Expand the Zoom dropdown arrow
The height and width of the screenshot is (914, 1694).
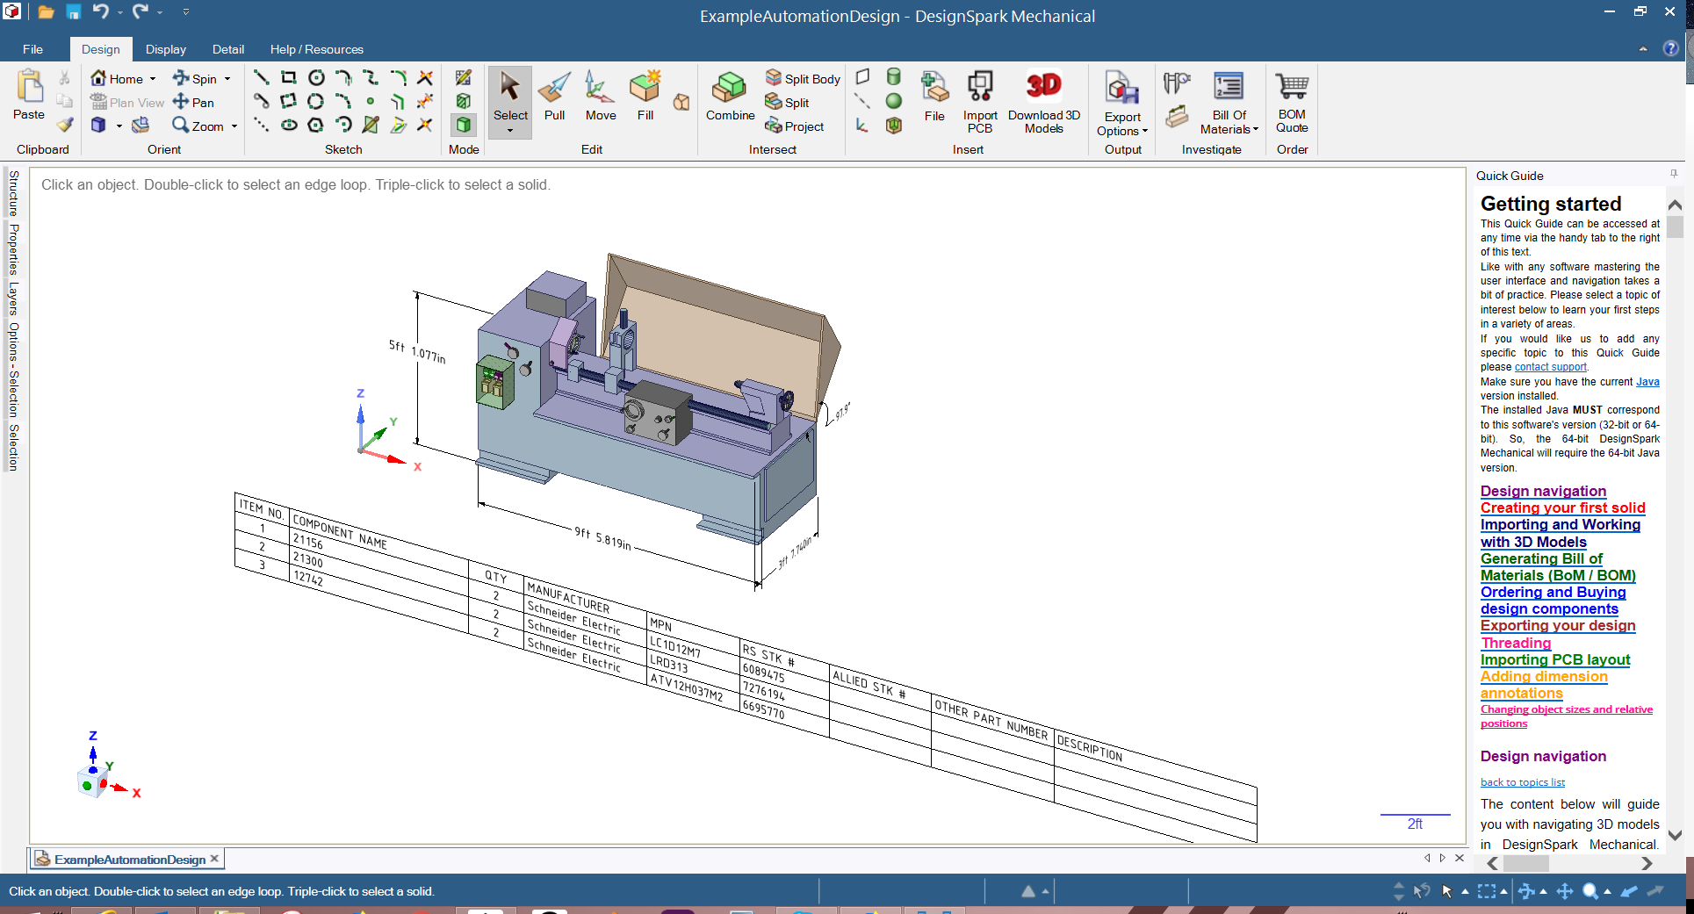(x=234, y=126)
